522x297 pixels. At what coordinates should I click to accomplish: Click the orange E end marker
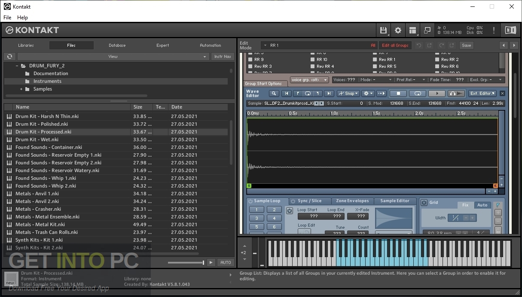(495, 186)
